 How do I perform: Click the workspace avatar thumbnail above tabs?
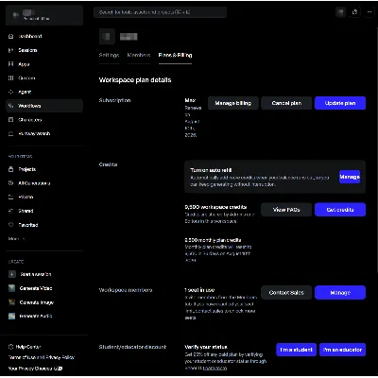pyautogui.click(x=107, y=37)
